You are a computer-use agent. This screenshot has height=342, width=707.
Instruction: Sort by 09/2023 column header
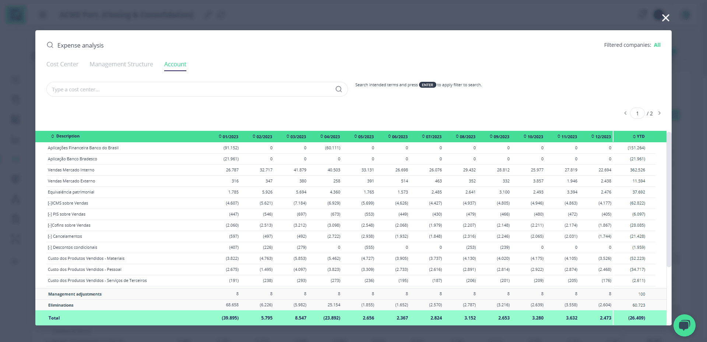[499, 136]
